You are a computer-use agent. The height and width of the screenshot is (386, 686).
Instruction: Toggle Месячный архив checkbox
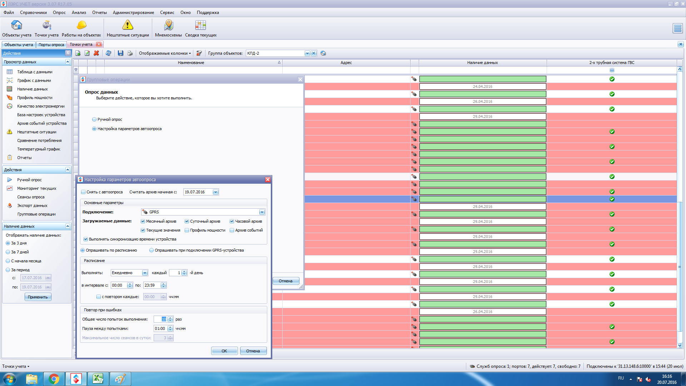tap(143, 221)
